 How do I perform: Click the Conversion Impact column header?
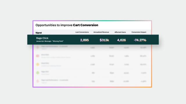pyautogui.click(x=139, y=32)
